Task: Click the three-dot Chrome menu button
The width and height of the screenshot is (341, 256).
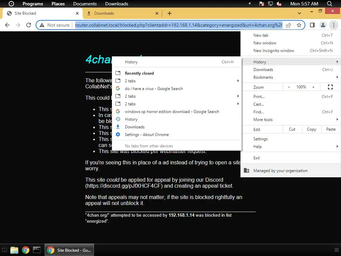Action: (x=334, y=25)
